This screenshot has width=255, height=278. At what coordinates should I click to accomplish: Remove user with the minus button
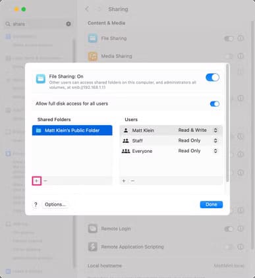132,181
